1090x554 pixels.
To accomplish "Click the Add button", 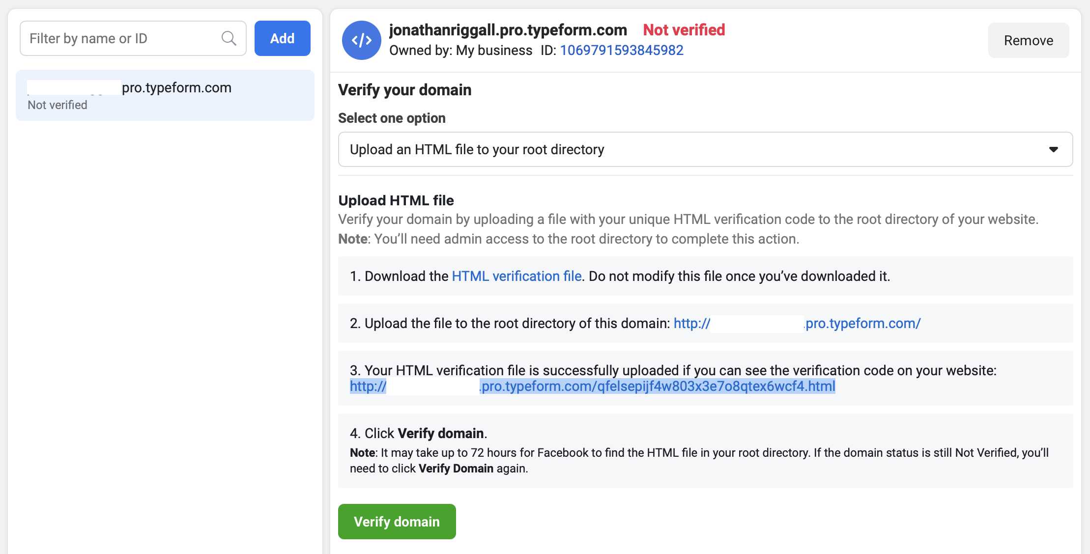I will 282,38.
